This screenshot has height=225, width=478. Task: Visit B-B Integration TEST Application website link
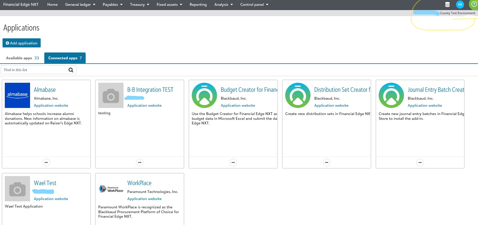tap(145, 105)
